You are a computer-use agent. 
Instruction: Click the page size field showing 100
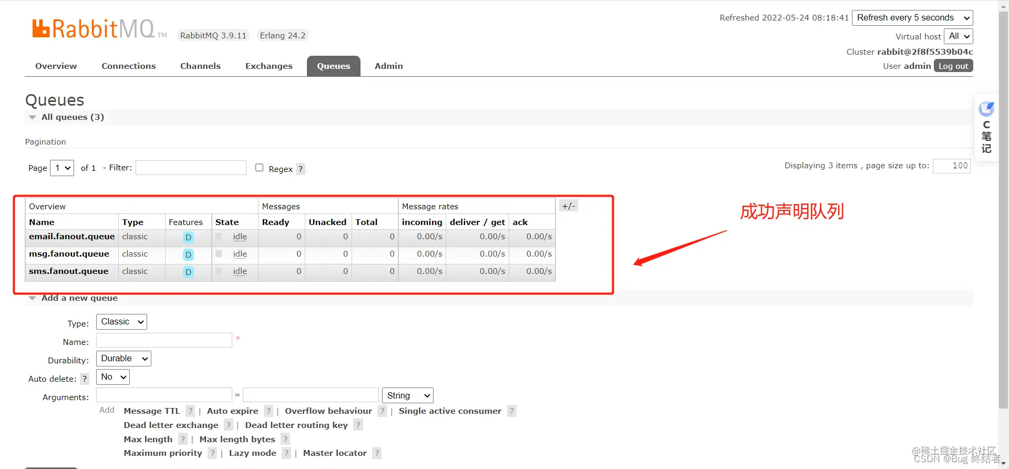tap(952, 166)
